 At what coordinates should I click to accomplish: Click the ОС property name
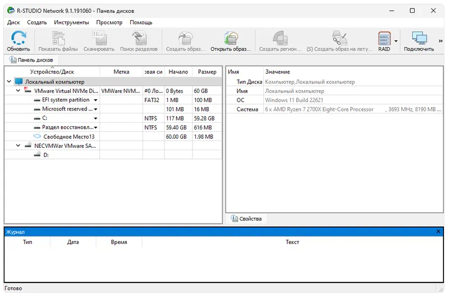(x=241, y=100)
